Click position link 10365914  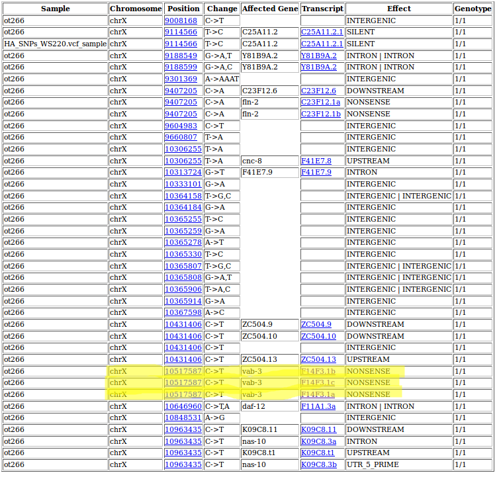click(x=183, y=301)
